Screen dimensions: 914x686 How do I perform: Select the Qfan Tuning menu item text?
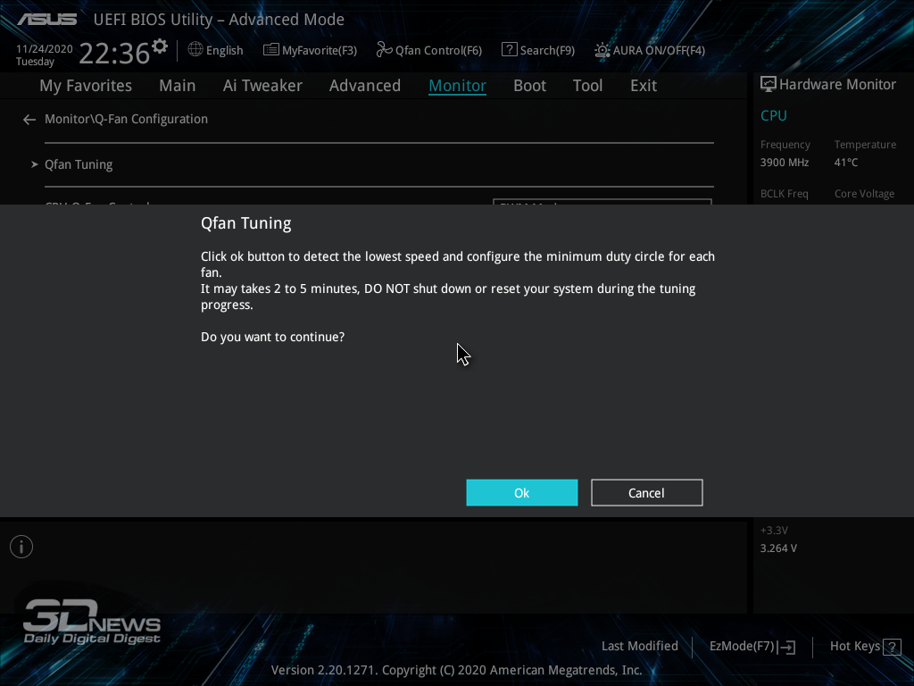click(79, 164)
